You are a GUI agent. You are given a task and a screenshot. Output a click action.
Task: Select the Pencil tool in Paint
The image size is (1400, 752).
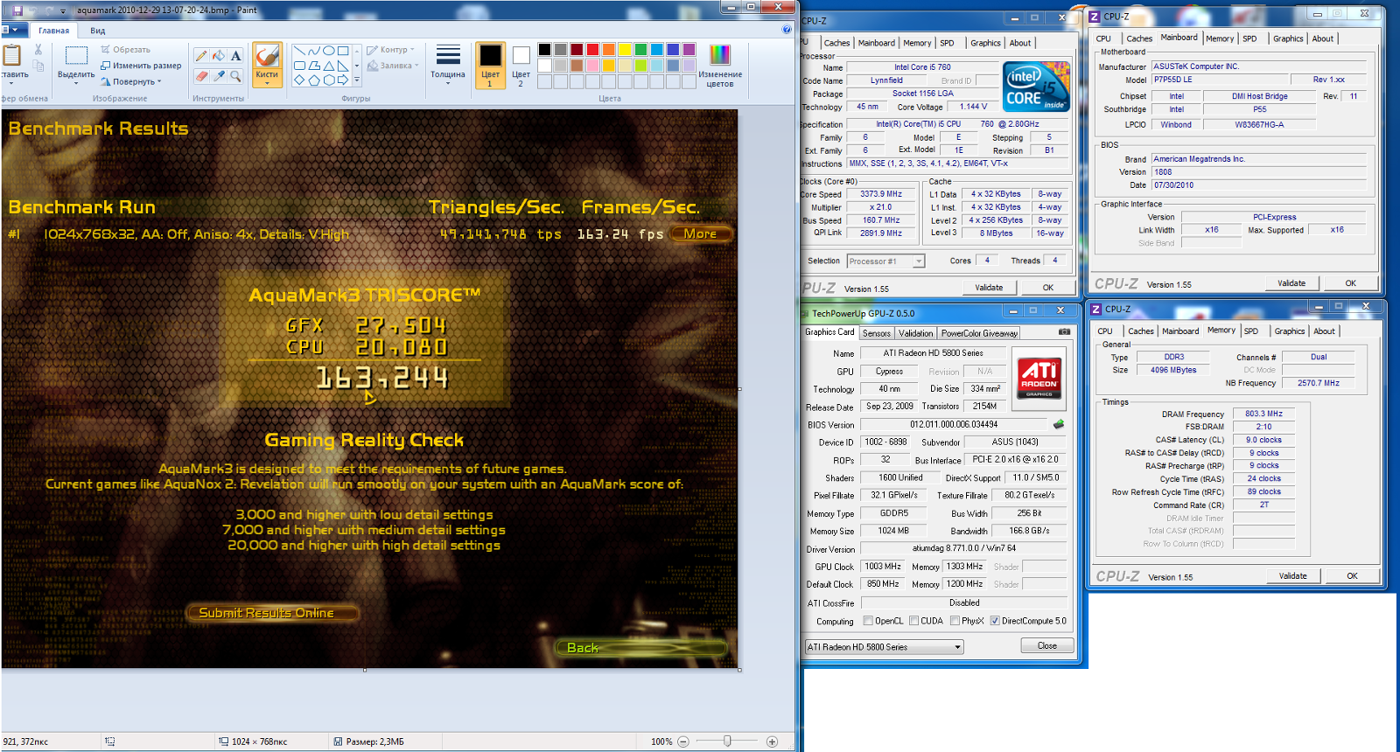point(201,55)
